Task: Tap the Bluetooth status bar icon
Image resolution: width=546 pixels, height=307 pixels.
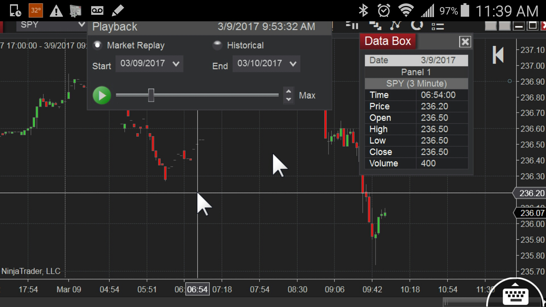Action: tap(363, 11)
